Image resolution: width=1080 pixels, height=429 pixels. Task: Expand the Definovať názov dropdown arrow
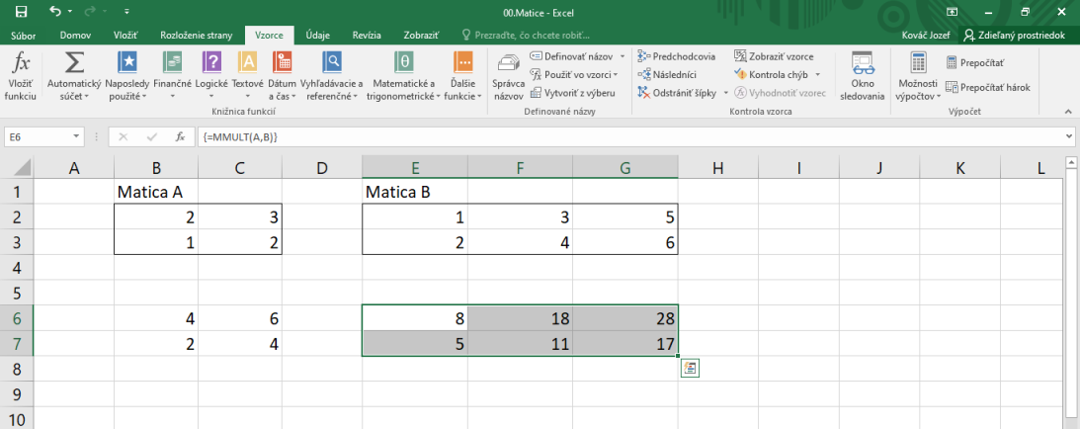point(622,56)
